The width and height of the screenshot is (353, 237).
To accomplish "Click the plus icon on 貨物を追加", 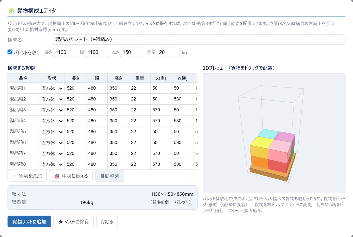I will tap(14, 176).
